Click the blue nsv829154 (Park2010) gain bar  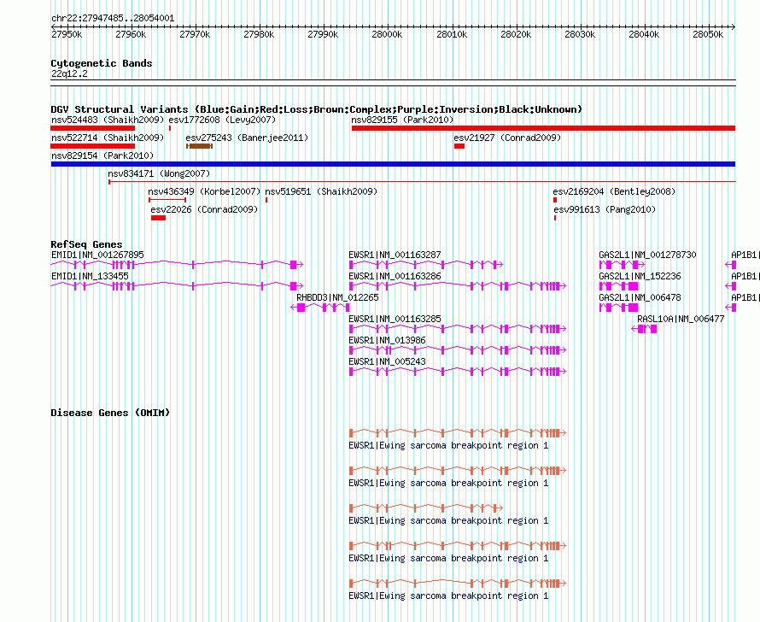pyautogui.click(x=393, y=164)
